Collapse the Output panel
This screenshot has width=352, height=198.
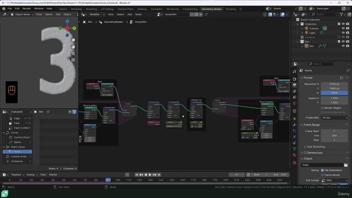point(302,158)
